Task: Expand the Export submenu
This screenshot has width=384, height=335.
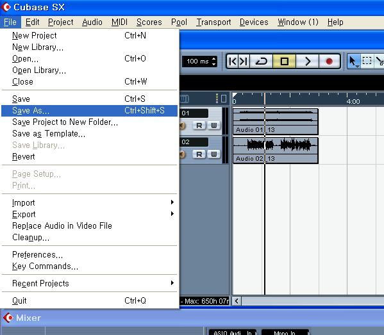Action: [89, 214]
